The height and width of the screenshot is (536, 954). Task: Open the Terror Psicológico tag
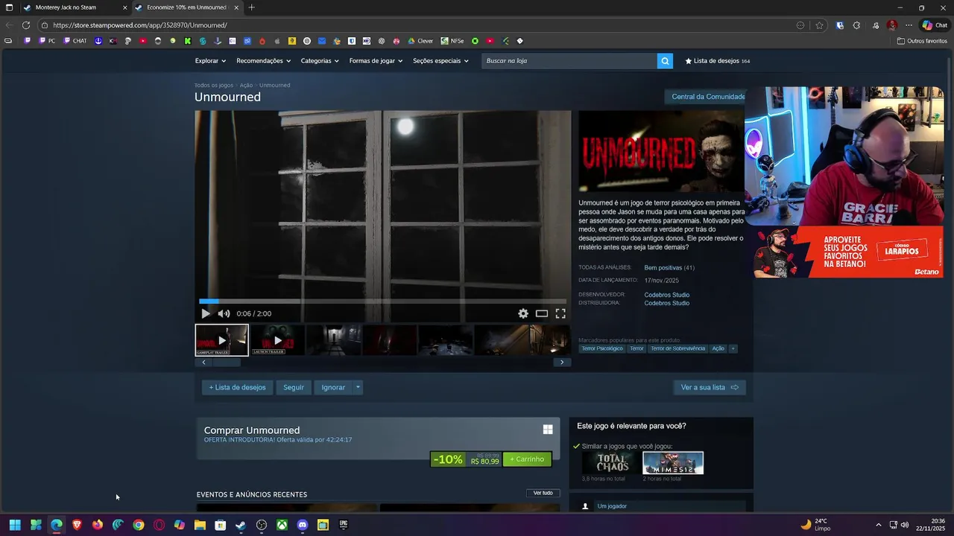(x=602, y=348)
